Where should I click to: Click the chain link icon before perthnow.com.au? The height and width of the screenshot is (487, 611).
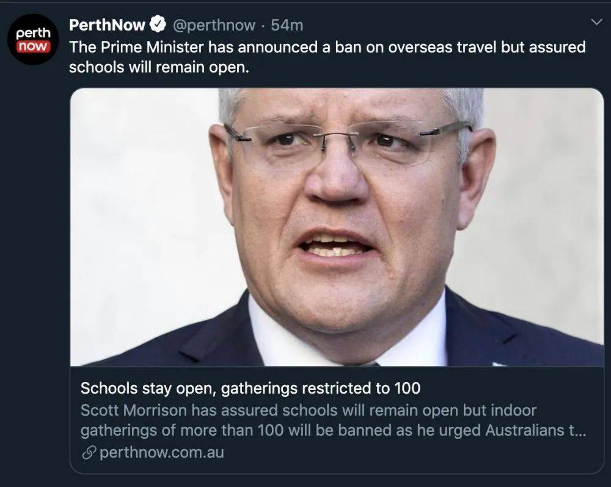click(89, 453)
